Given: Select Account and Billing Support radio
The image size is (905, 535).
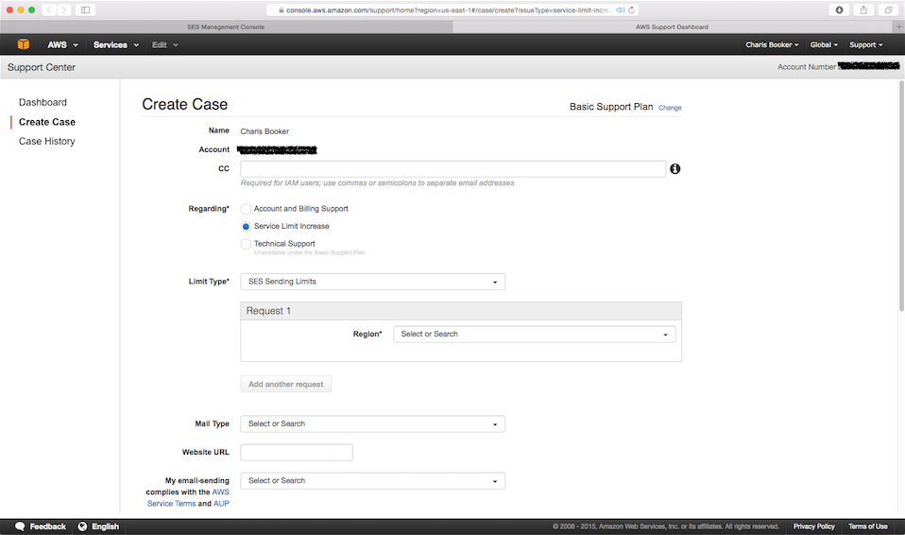Looking at the screenshot, I should click(246, 209).
